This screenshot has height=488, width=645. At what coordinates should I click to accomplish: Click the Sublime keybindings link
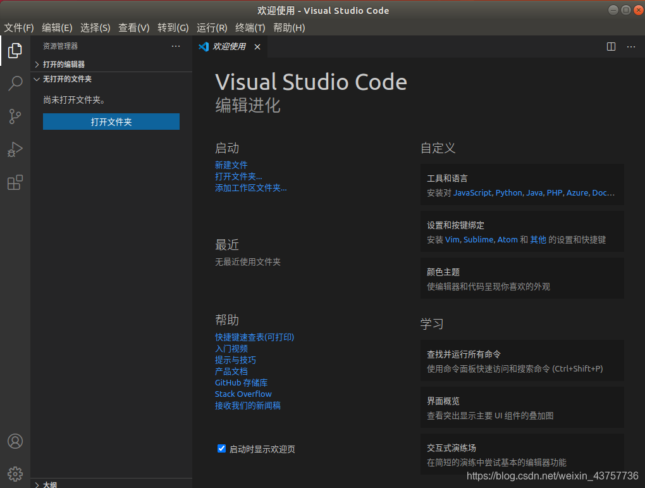tap(478, 240)
